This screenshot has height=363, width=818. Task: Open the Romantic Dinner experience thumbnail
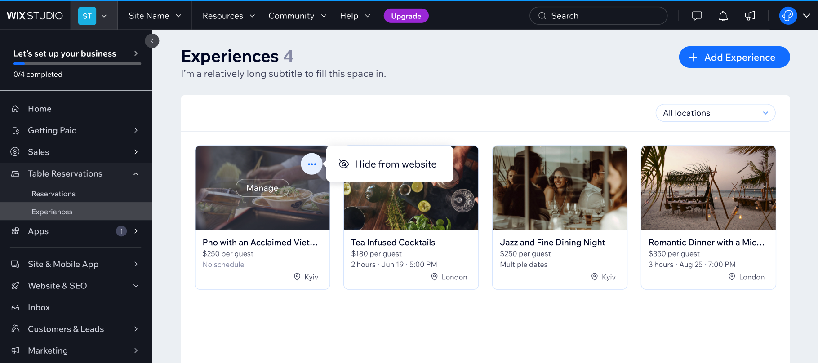click(x=708, y=188)
